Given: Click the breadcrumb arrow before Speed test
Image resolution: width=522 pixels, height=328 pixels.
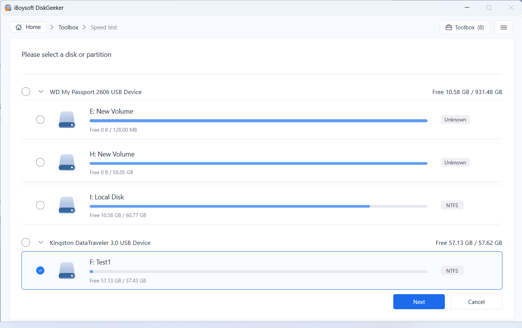Looking at the screenshot, I should [x=84, y=27].
